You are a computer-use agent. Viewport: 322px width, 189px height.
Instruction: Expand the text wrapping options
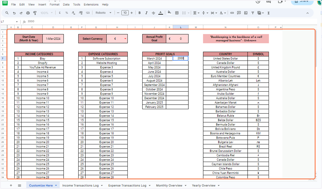[214, 13]
